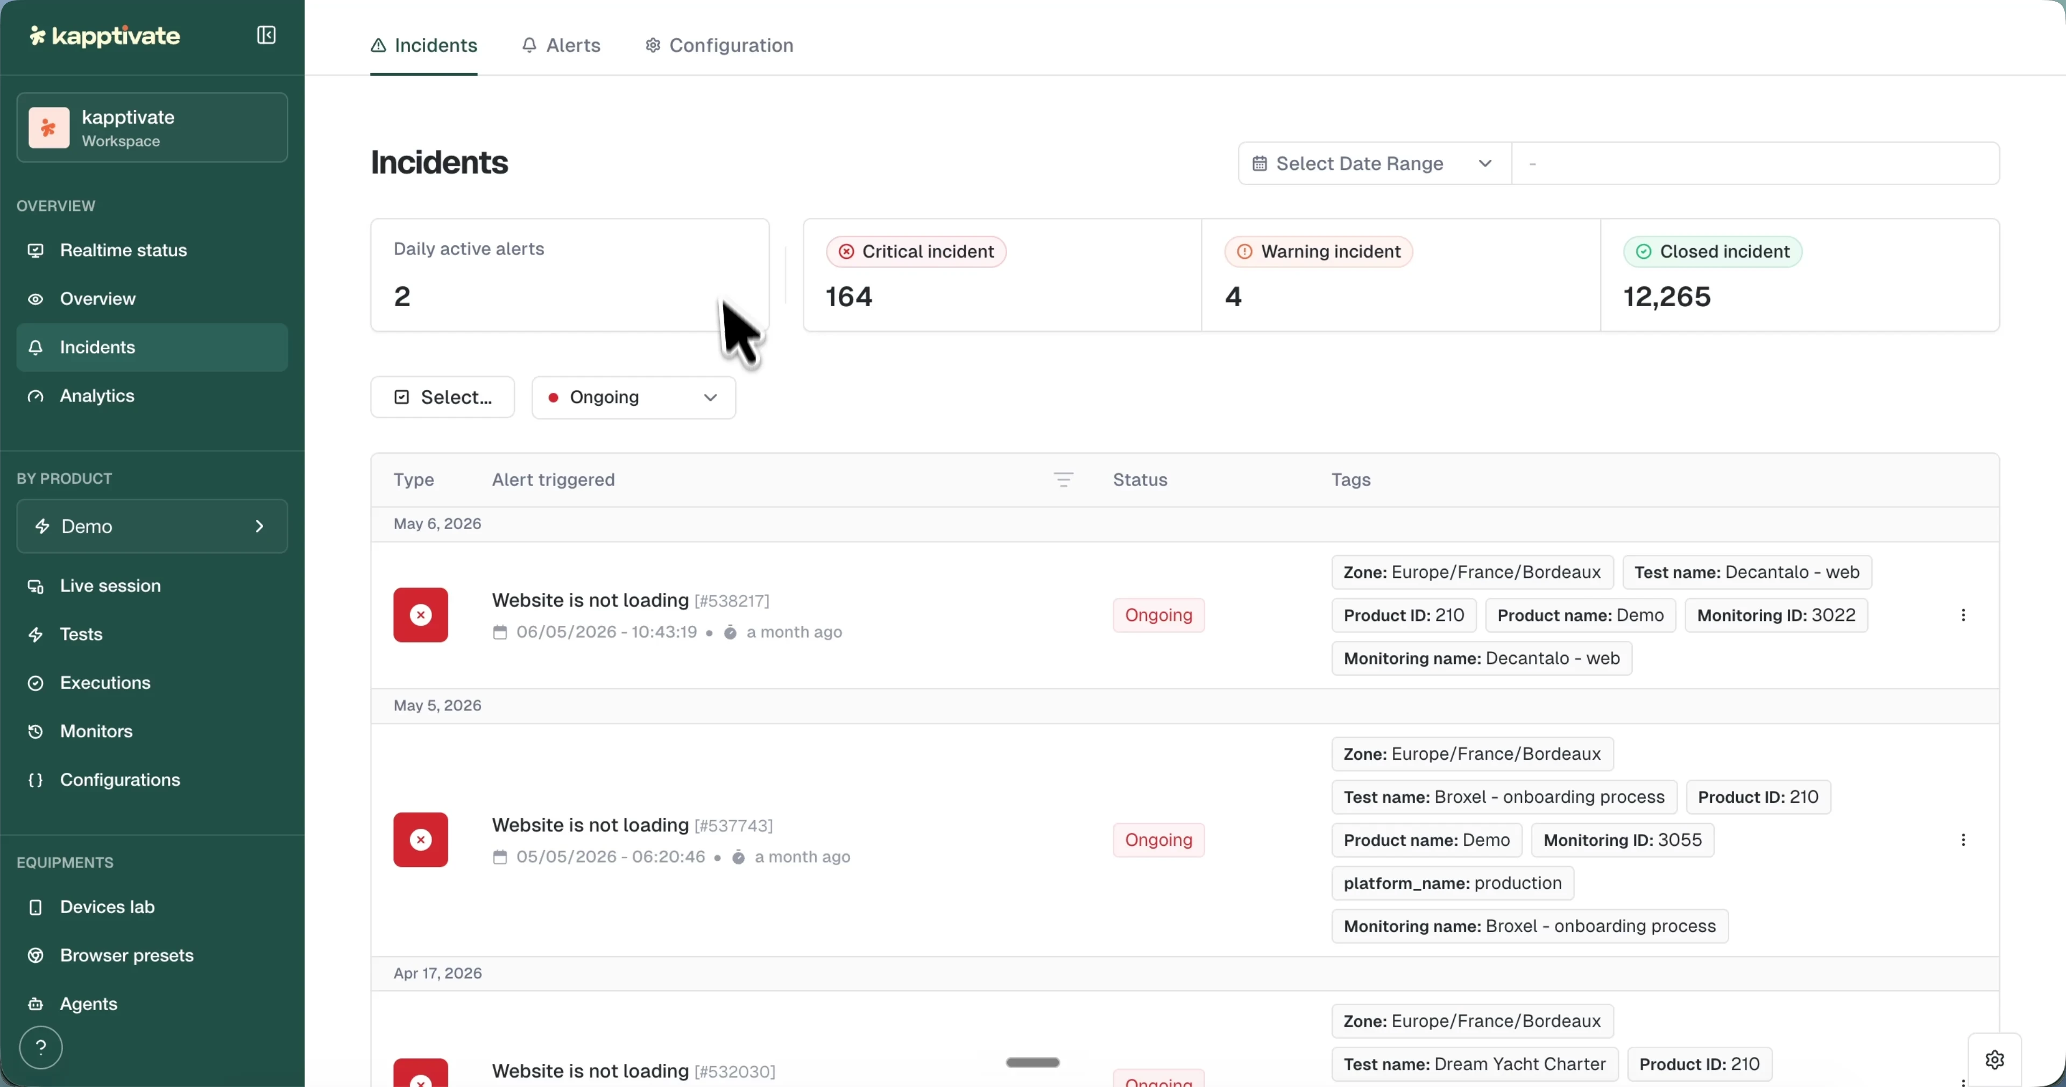Open the Ongoing status filter dropdown
The width and height of the screenshot is (2066, 1087).
[x=634, y=397]
